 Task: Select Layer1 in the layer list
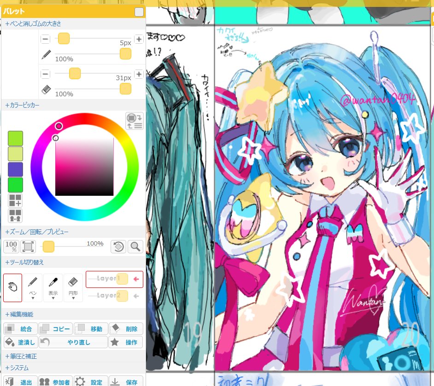point(114,279)
